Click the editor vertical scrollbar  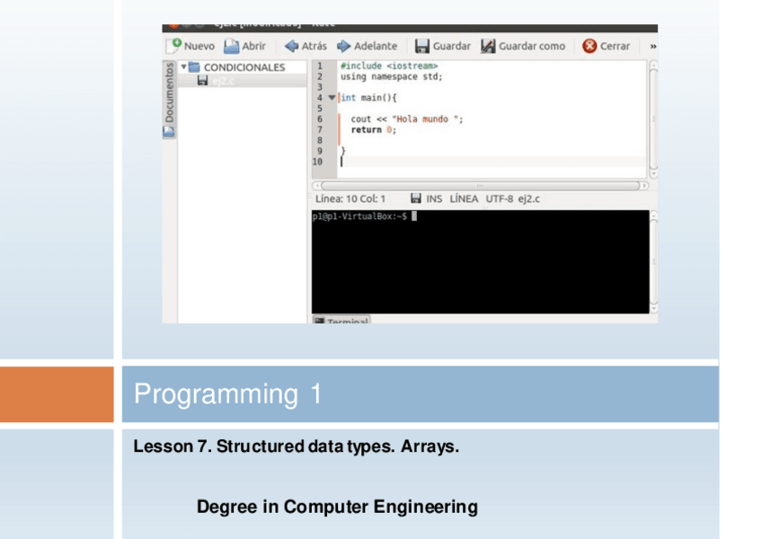(653, 119)
